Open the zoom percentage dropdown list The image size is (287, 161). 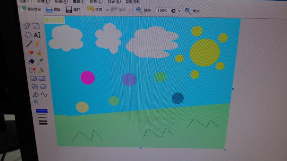179,11
